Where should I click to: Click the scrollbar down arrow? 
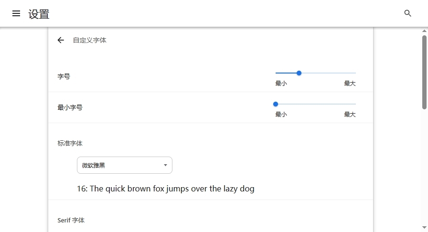click(x=424, y=228)
